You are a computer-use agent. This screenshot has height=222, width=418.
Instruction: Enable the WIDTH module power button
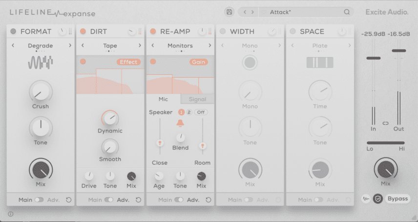tap(223, 31)
